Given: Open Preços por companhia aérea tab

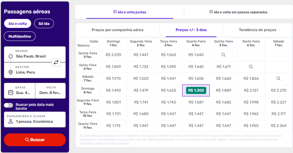Looking at the screenshot, I should pyautogui.click(x=117, y=30).
